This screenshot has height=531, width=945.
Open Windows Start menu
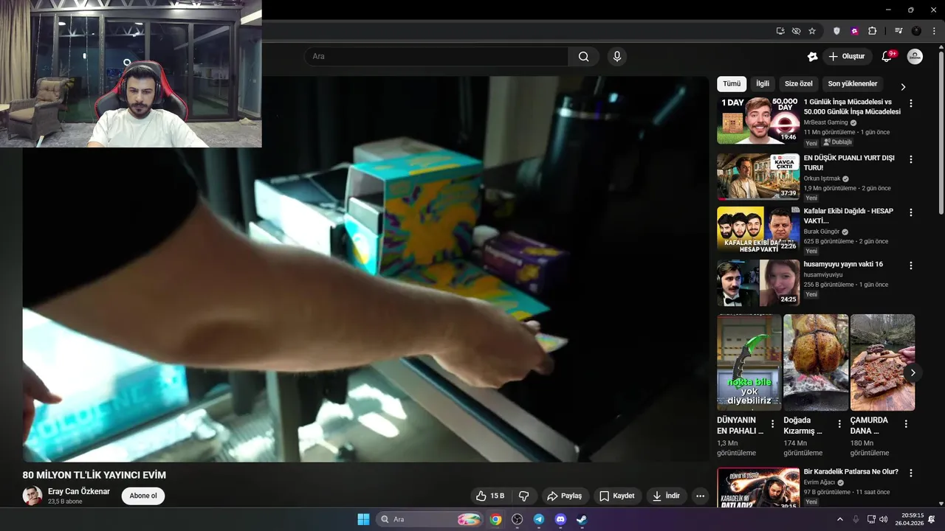click(x=363, y=519)
